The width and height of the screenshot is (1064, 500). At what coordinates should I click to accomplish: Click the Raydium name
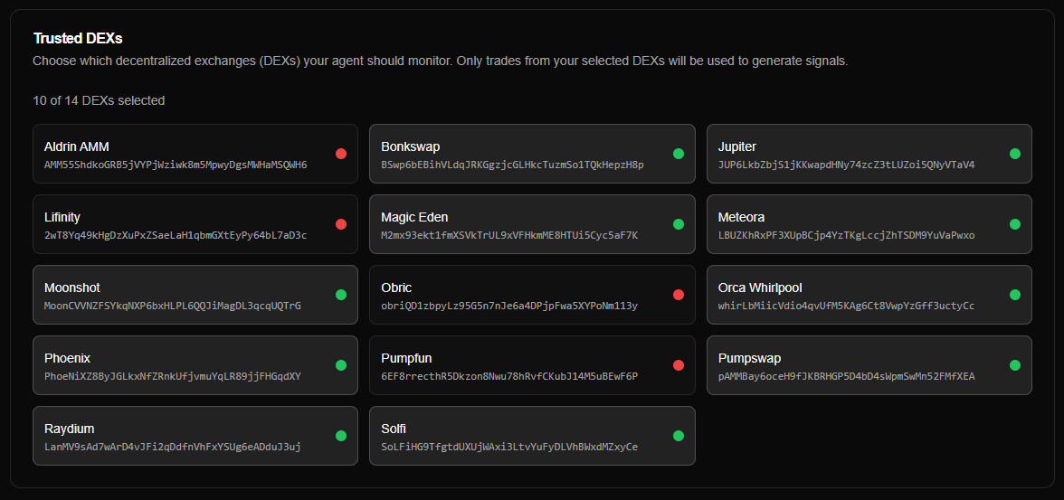click(x=69, y=429)
